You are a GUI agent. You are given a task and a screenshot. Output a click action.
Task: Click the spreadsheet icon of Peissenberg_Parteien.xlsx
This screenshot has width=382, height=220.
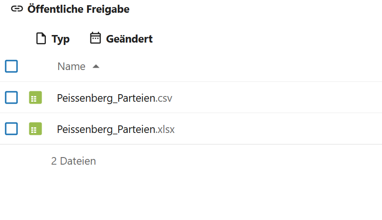[x=35, y=129]
